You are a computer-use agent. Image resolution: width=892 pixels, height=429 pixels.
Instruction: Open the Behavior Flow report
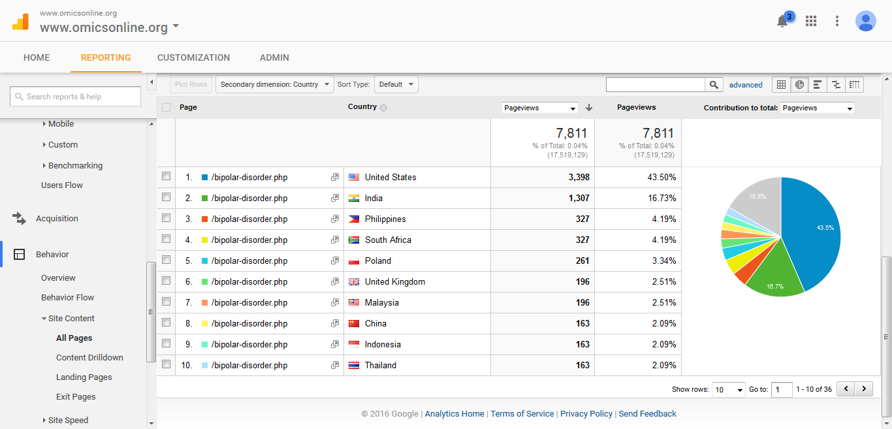click(68, 298)
